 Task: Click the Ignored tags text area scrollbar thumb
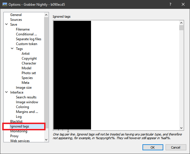pyautogui.click(x=181, y=28)
